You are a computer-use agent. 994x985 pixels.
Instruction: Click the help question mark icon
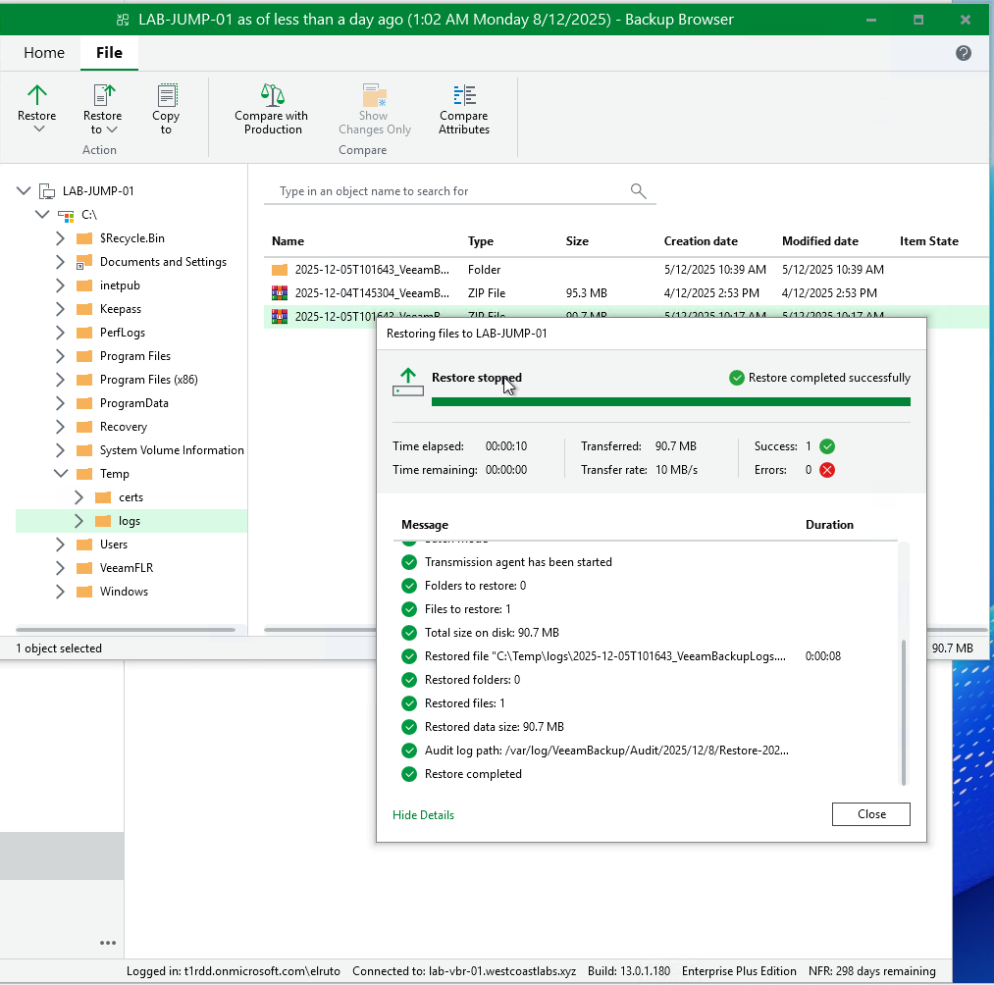click(x=964, y=53)
